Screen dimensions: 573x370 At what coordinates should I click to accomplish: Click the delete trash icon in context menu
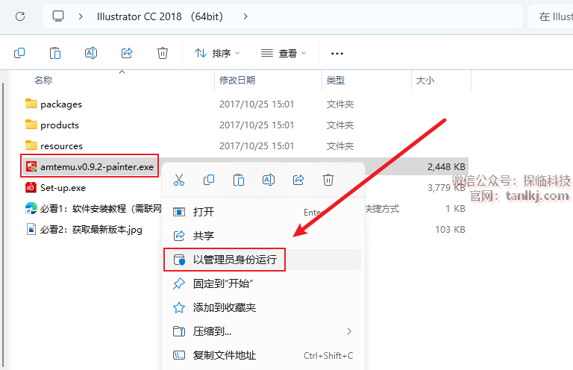click(x=328, y=180)
